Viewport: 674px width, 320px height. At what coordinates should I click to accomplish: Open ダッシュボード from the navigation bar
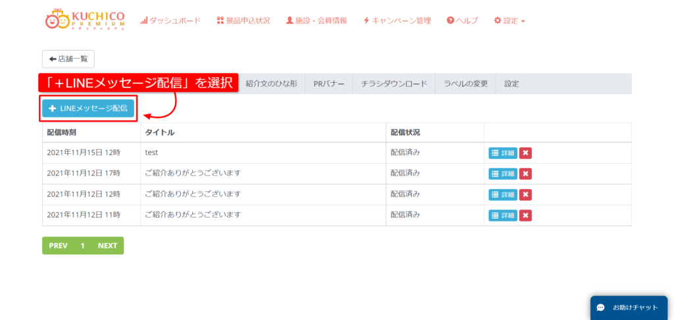coord(170,20)
